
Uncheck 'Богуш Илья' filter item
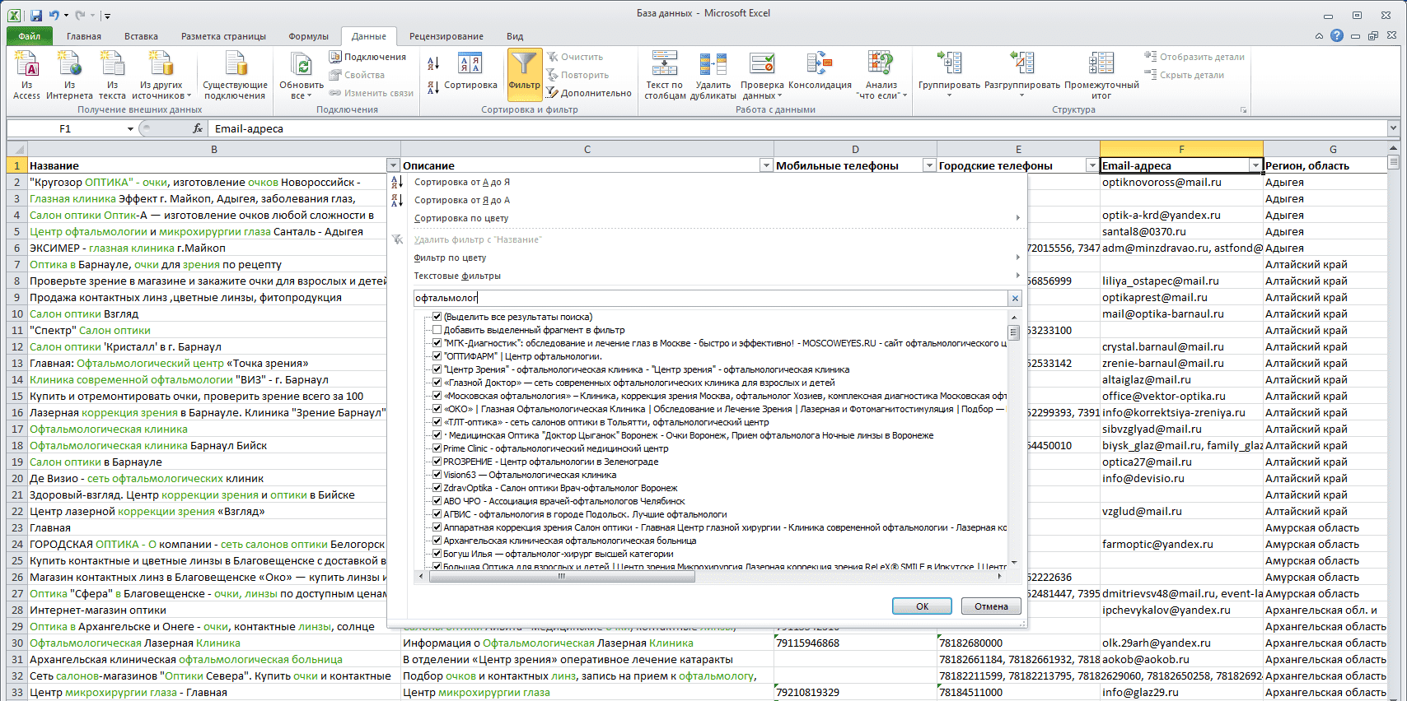(x=437, y=554)
